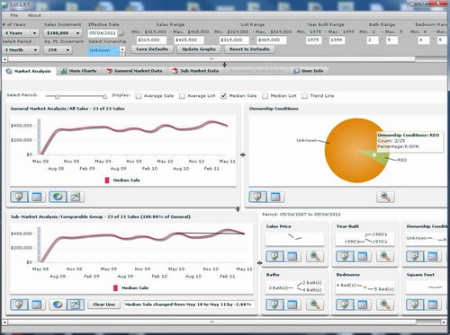
Task: Click pie chart icon under General Market Analysis
Action: pos(58,197)
